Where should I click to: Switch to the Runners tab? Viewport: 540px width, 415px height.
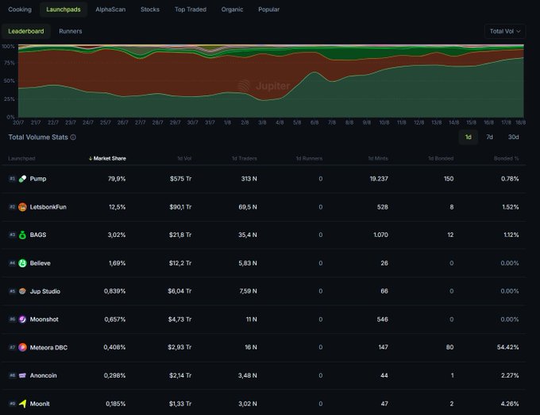pyautogui.click(x=70, y=31)
